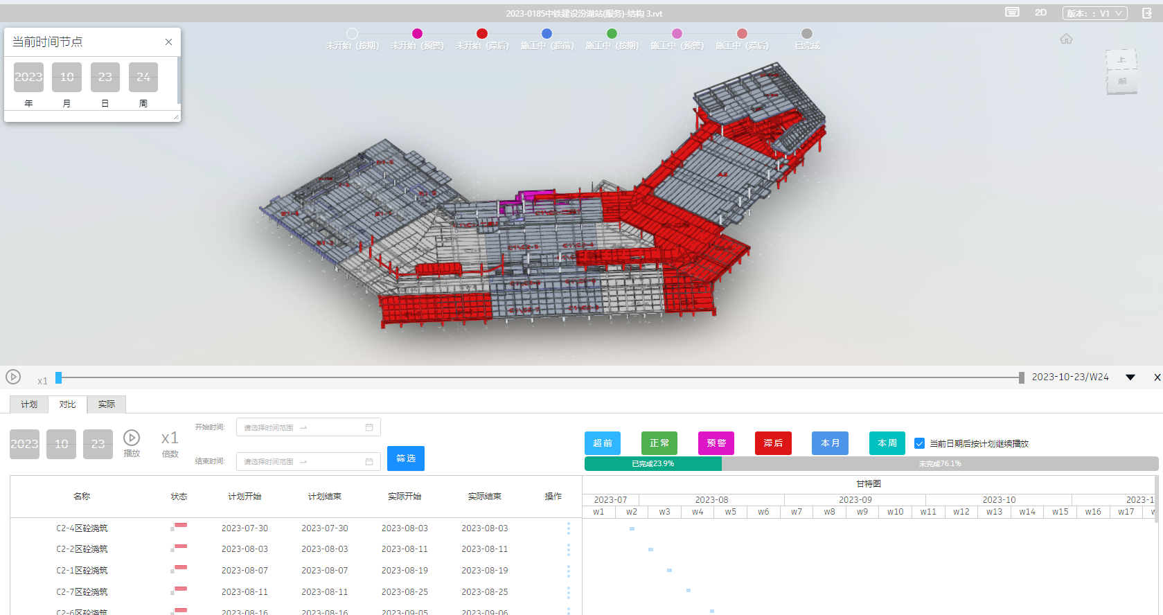Screen dimensions: 1163x615
Task: Toggle the red 未开始(滞后) legend dot
Action: click(x=482, y=34)
